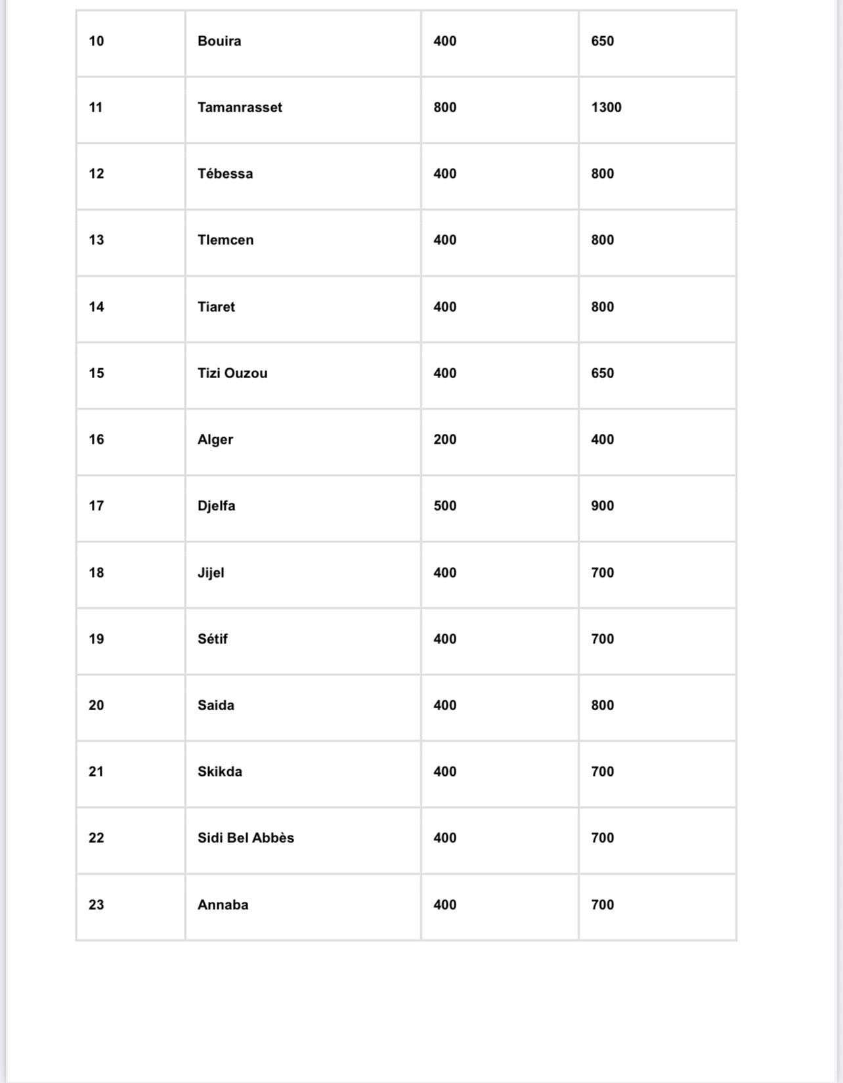Viewport: 843px width, 1083px height.
Task: Select row number 14 cell
Action: (x=97, y=307)
